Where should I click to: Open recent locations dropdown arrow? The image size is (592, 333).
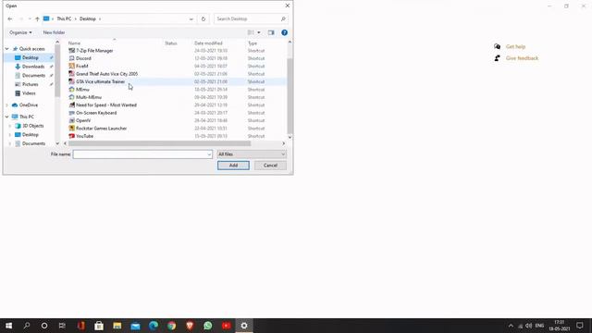(x=30, y=18)
